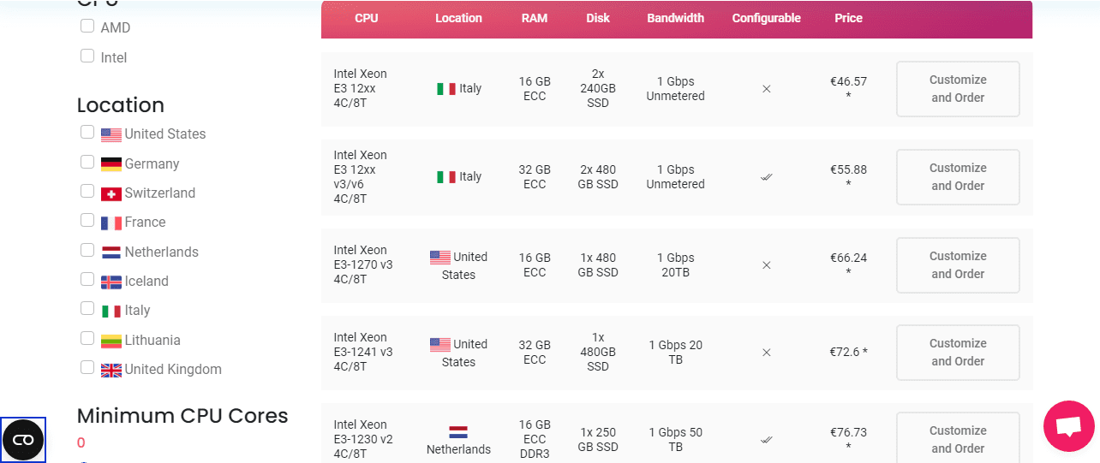This screenshot has height=463, width=1100.
Task: Click Customize and Order for the €72.6 server
Action: 958,353
